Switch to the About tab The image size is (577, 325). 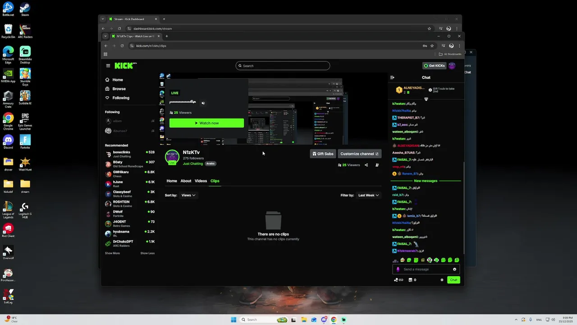point(186,181)
